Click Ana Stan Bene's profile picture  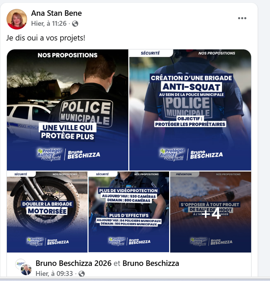[17, 19]
